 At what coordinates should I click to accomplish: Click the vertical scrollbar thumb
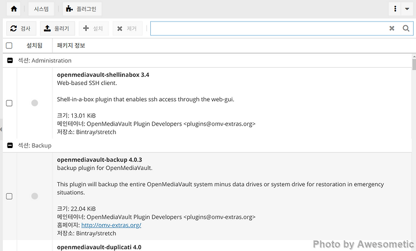click(414, 65)
